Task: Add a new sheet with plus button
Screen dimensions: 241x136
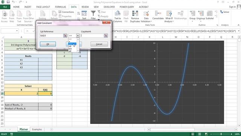Action: [x=52, y=129]
